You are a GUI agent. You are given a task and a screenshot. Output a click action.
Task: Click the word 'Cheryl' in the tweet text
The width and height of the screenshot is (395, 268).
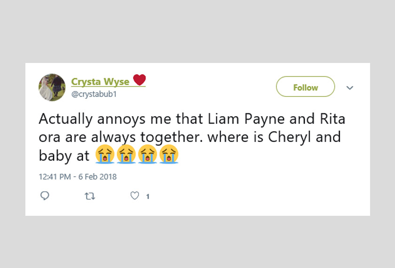pos(292,137)
